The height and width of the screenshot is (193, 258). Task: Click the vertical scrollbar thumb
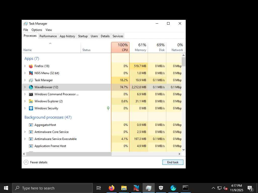pos(183,62)
